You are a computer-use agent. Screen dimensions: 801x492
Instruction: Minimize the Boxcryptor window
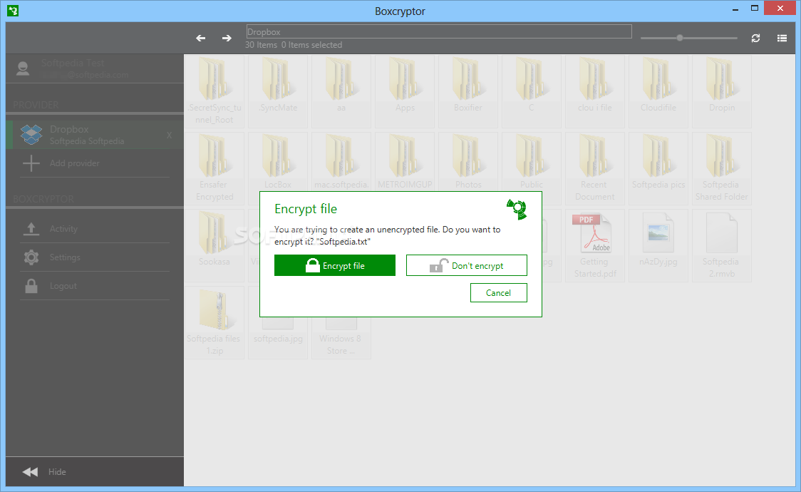click(x=735, y=9)
